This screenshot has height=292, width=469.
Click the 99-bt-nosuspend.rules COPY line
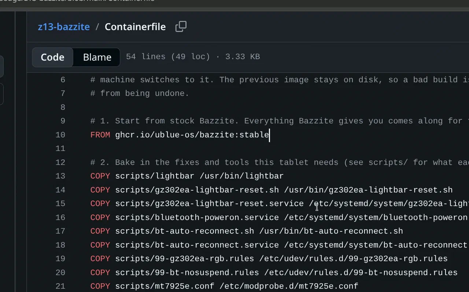(274, 273)
